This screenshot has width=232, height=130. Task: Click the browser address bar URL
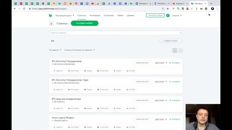click(x=49, y=9)
